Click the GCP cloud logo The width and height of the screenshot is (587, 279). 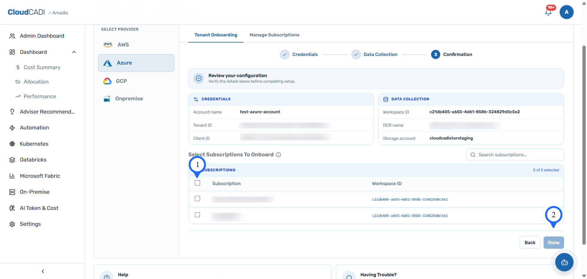107,81
